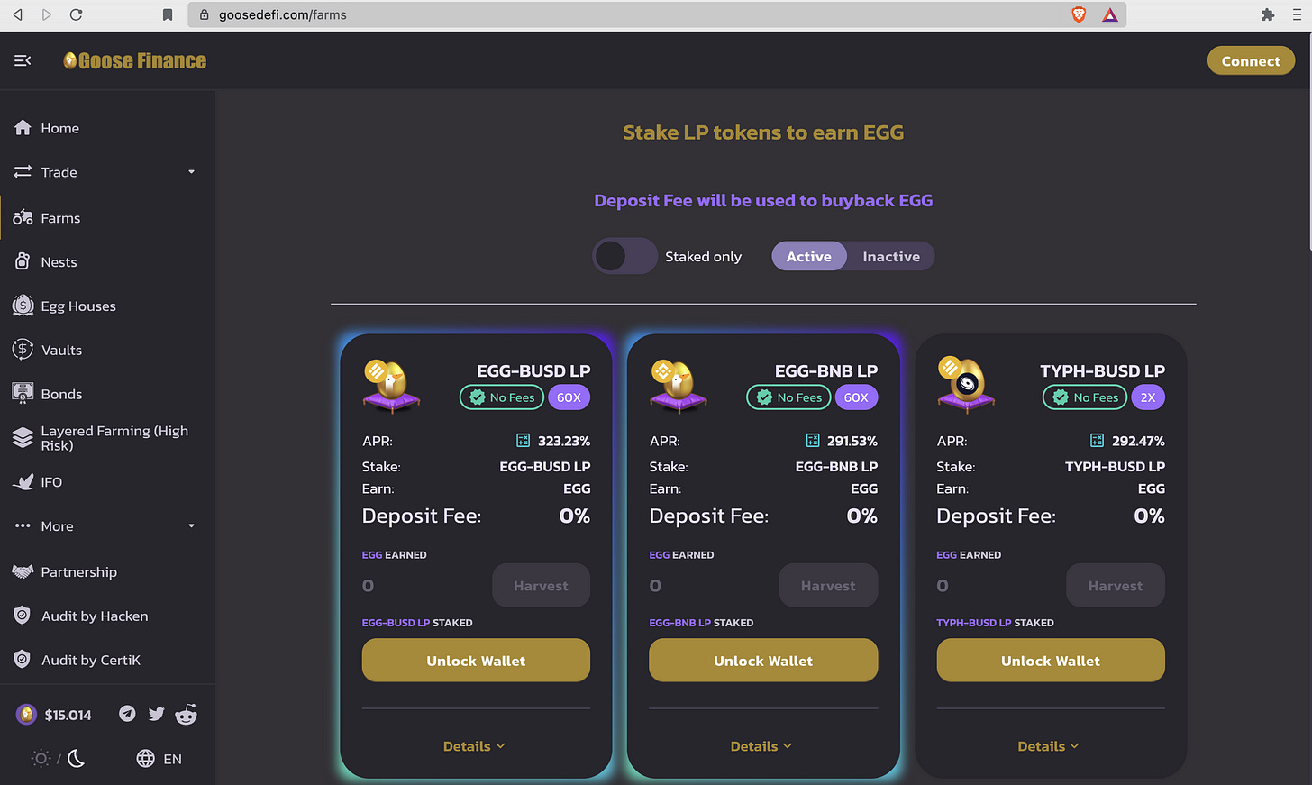Open APR calculator for EGG-BUSD LP
1312x785 pixels.
(523, 441)
